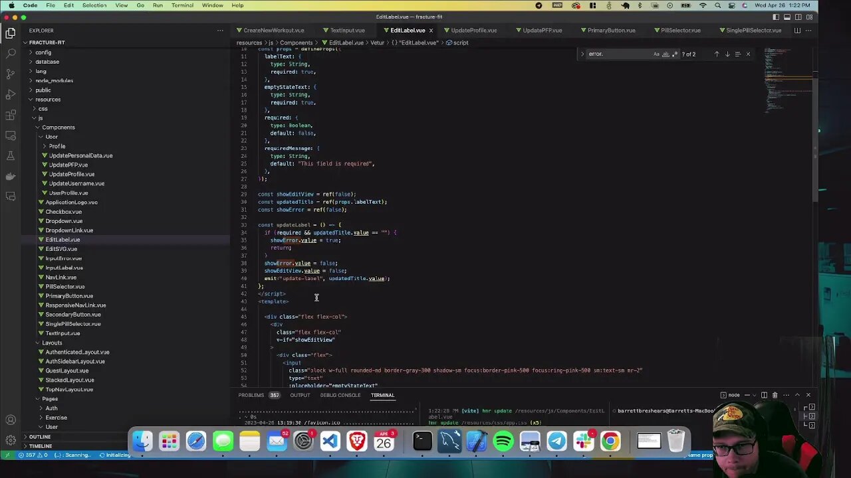851x478 pixels.
Task: Toggle Match Whole Word in find widget
Action: 666,54
